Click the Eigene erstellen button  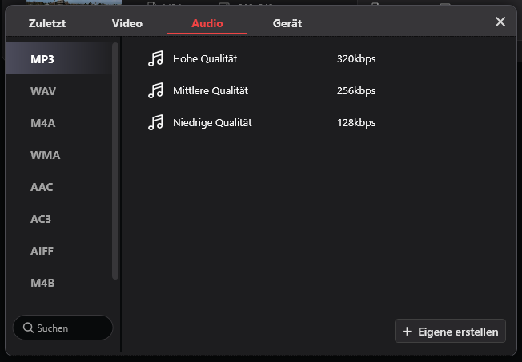tap(450, 331)
